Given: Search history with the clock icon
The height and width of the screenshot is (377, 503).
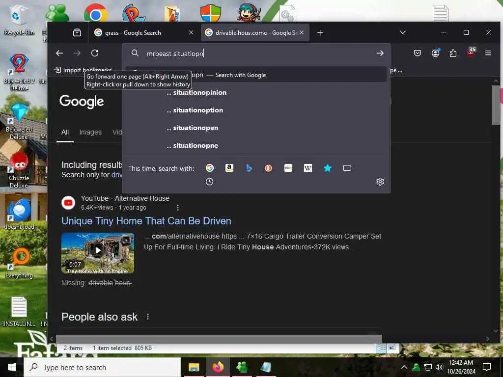Looking at the screenshot, I should [x=209, y=182].
